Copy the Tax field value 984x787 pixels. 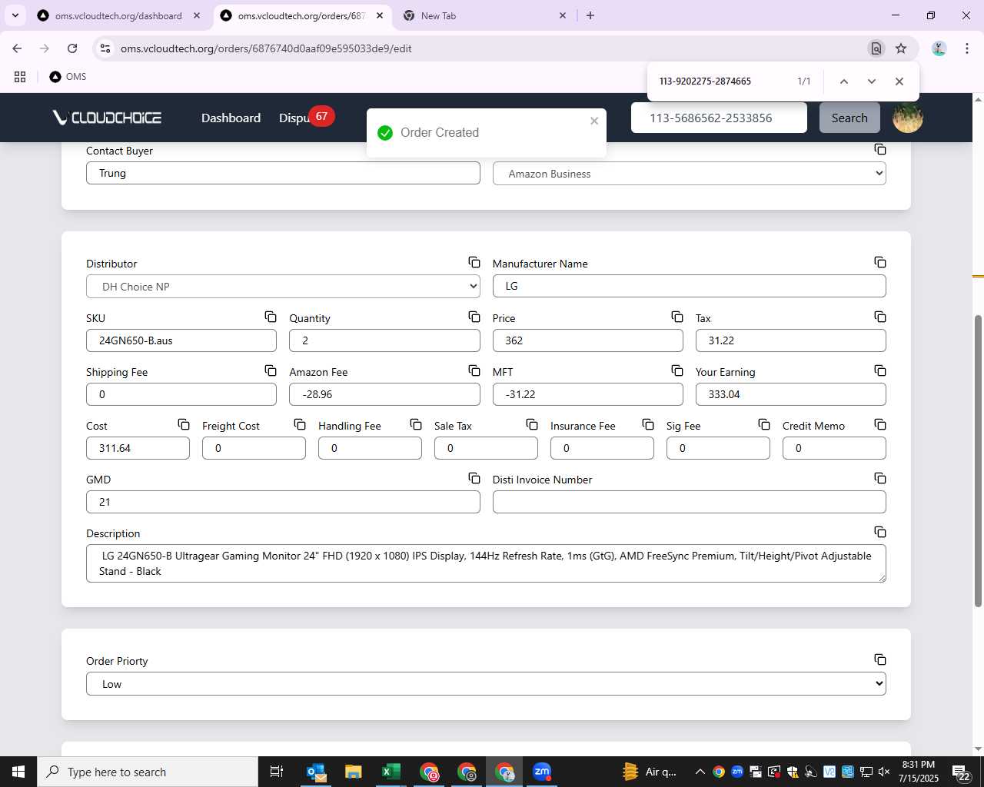pos(880,317)
